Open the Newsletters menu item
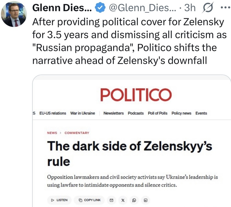This screenshot has width=231, height=207. 113,113
